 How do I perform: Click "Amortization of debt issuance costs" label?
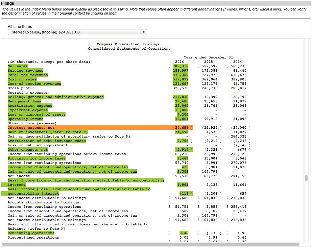coord(47,141)
